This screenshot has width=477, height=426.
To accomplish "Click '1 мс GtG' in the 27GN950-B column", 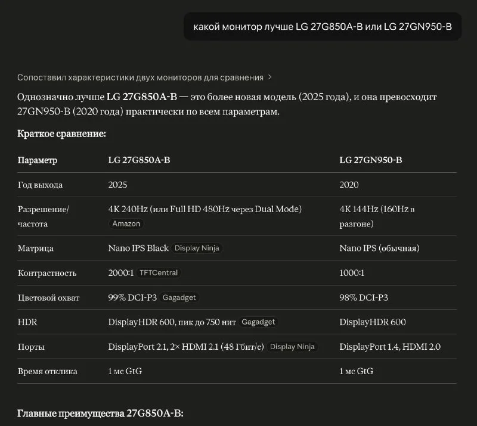I will (356, 371).
